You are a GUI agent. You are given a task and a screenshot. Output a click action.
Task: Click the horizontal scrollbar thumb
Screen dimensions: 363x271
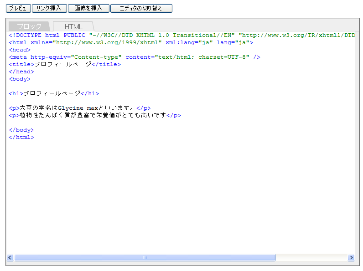(x=145, y=258)
